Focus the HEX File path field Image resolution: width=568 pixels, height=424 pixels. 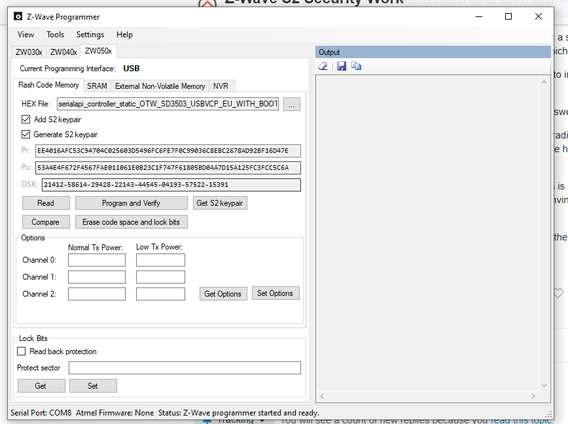point(168,104)
